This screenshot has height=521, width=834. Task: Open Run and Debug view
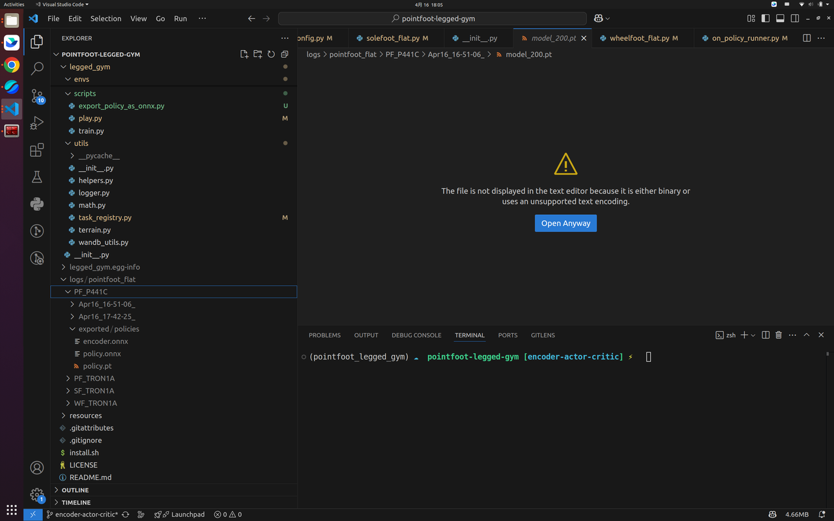pos(37,123)
